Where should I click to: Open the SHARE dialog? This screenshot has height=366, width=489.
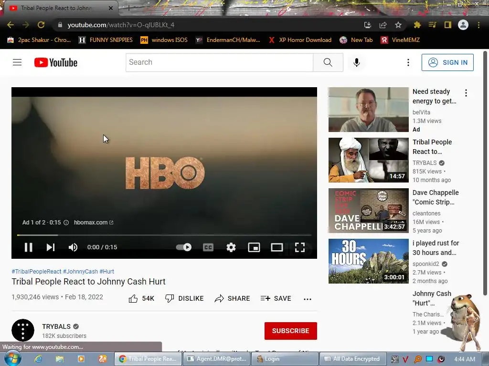pyautogui.click(x=232, y=298)
